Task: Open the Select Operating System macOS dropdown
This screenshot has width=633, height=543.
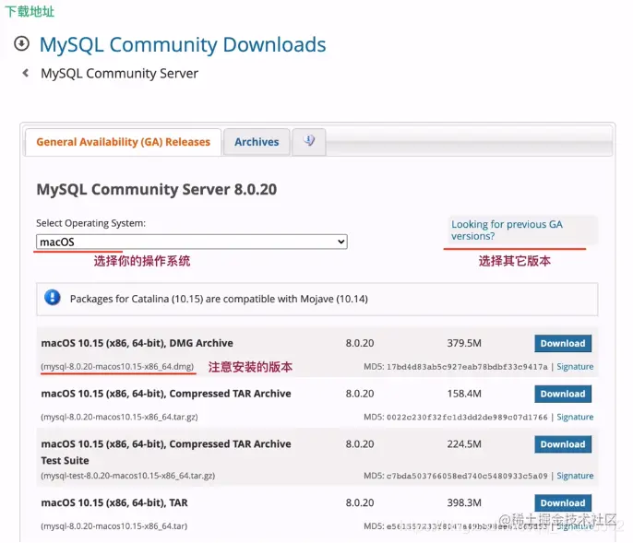Action: coord(191,242)
